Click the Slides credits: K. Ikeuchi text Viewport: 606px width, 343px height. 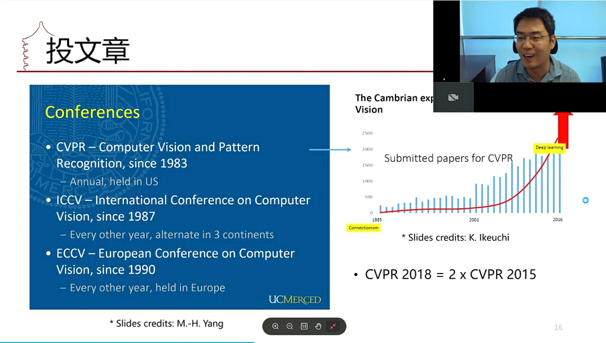pyautogui.click(x=455, y=238)
